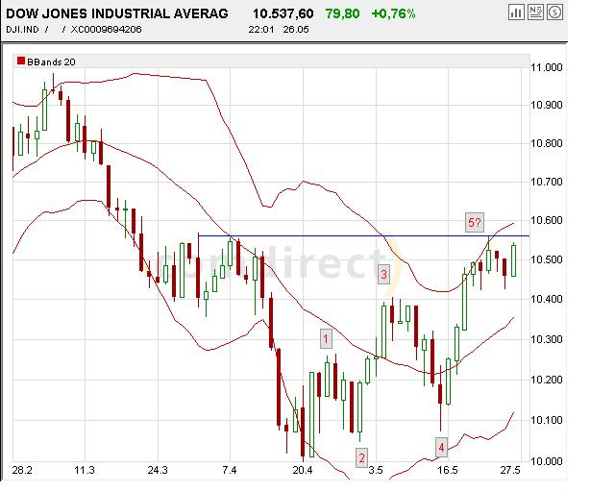This screenshot has width=615, height=492.
Task: Click the DJI.IND symbol text
Action: [22, 30]
